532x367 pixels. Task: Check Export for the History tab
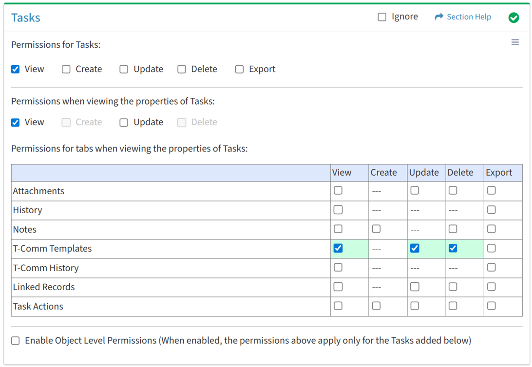[491, 210]
